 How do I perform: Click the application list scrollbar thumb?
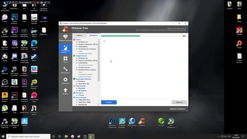point(99,61)
